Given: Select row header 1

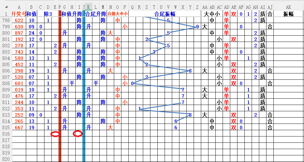Looking at the screenshot, I should point(6,14).
